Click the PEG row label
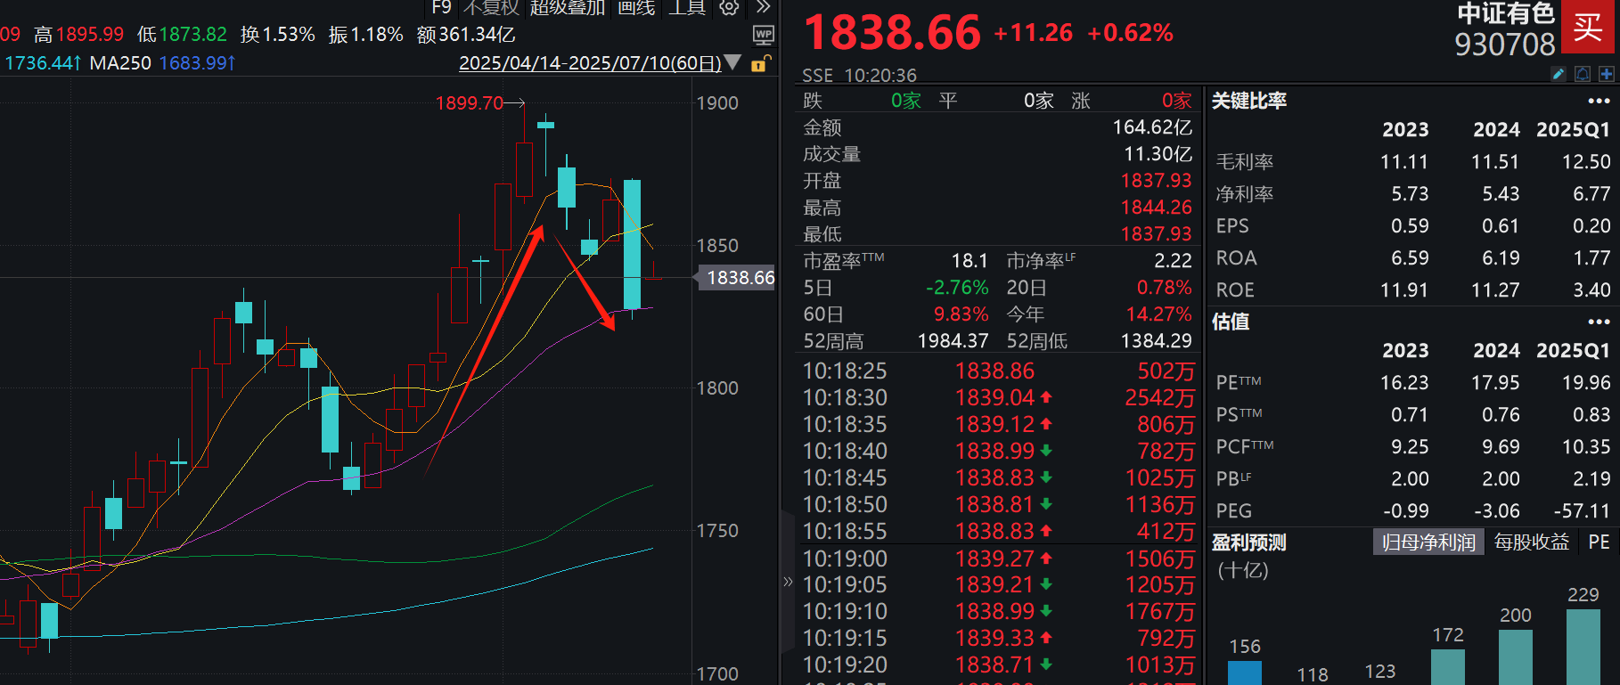1620x685 pixels. 1234,511
